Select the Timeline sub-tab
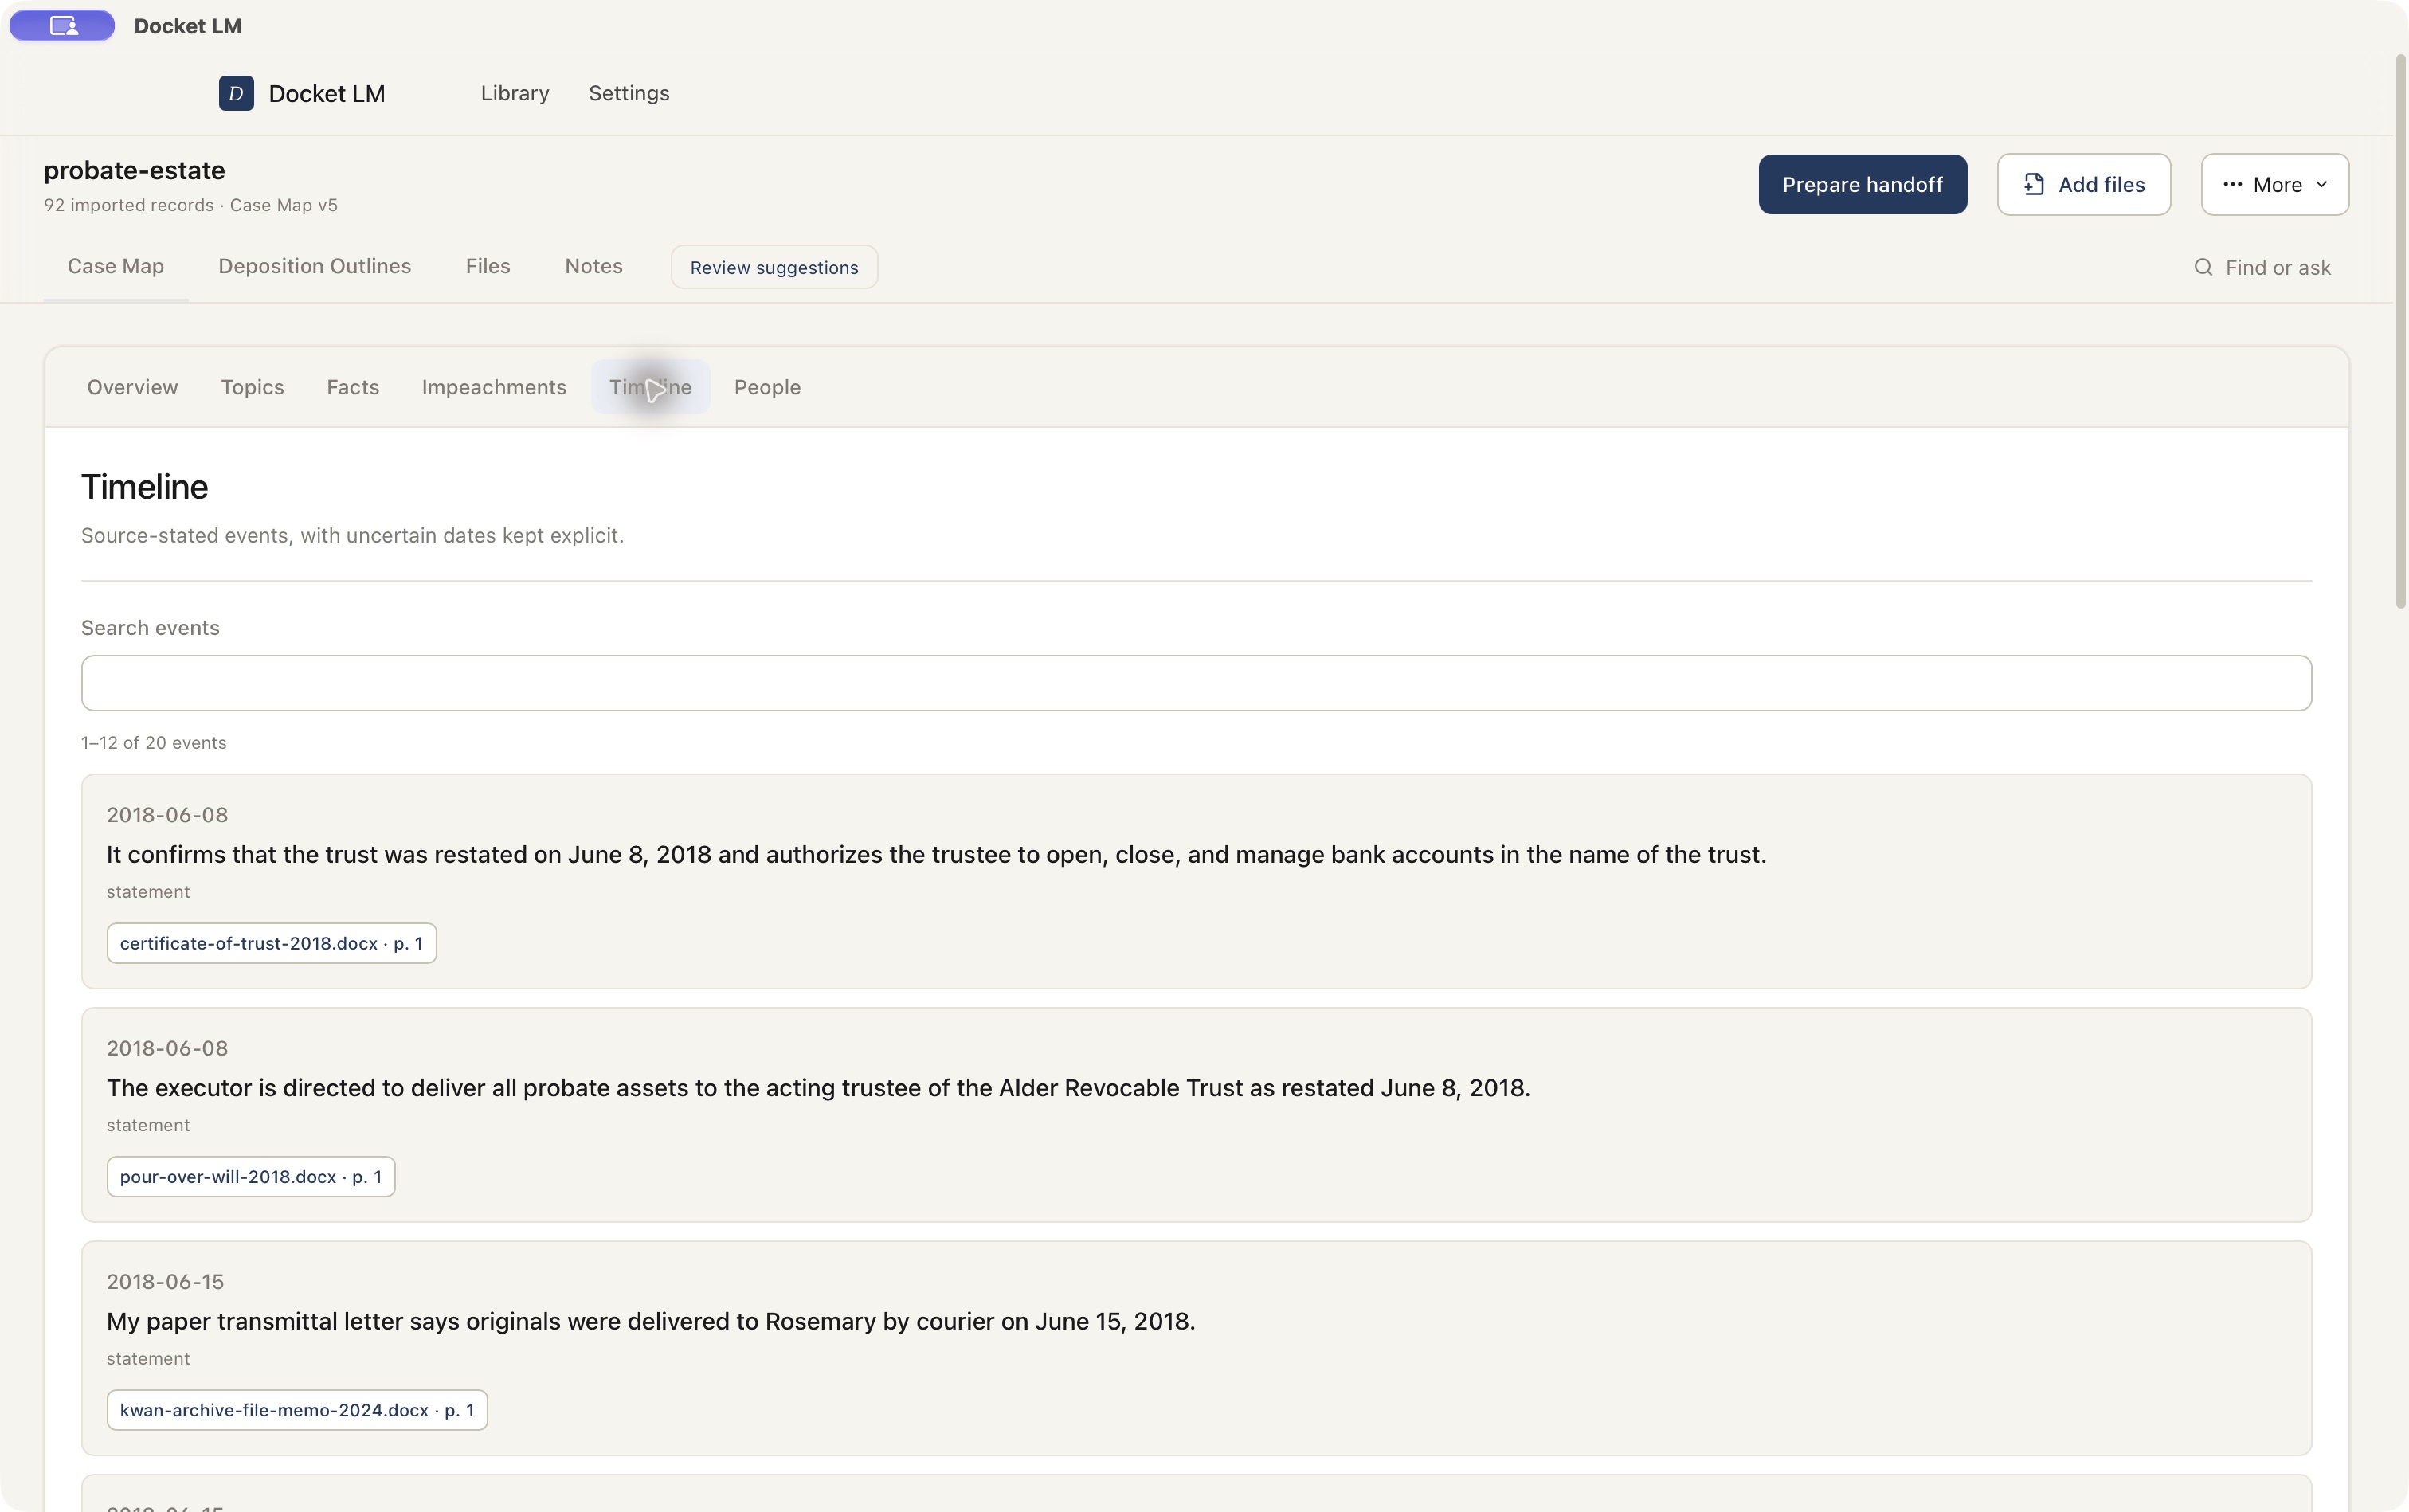This screenshot has width=2409, height=1512. [651, 387]
